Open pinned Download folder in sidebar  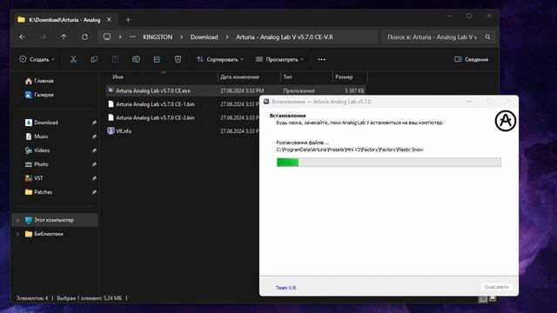(42, 123)
